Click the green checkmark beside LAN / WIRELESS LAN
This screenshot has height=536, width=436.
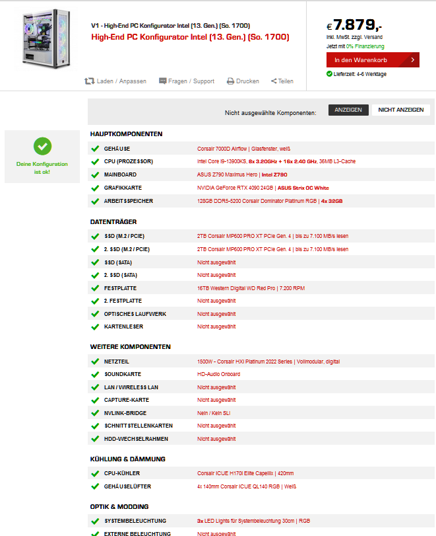(x=95, y=387)
